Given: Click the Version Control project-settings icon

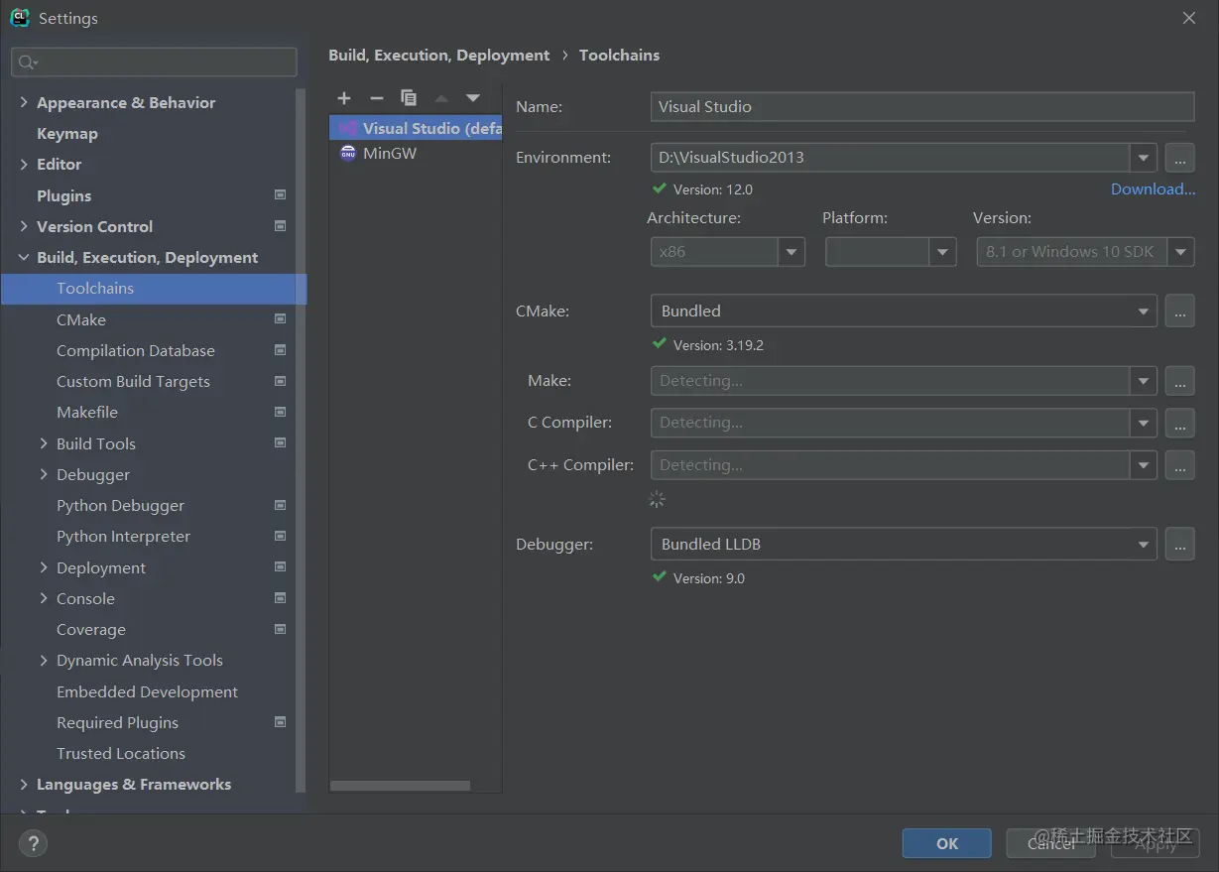Looking at the screenshot, I should (x=280, y=226).
